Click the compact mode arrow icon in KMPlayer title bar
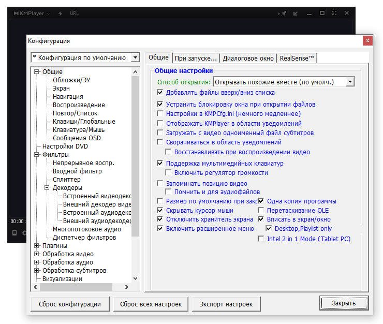 tap(296, 13)
